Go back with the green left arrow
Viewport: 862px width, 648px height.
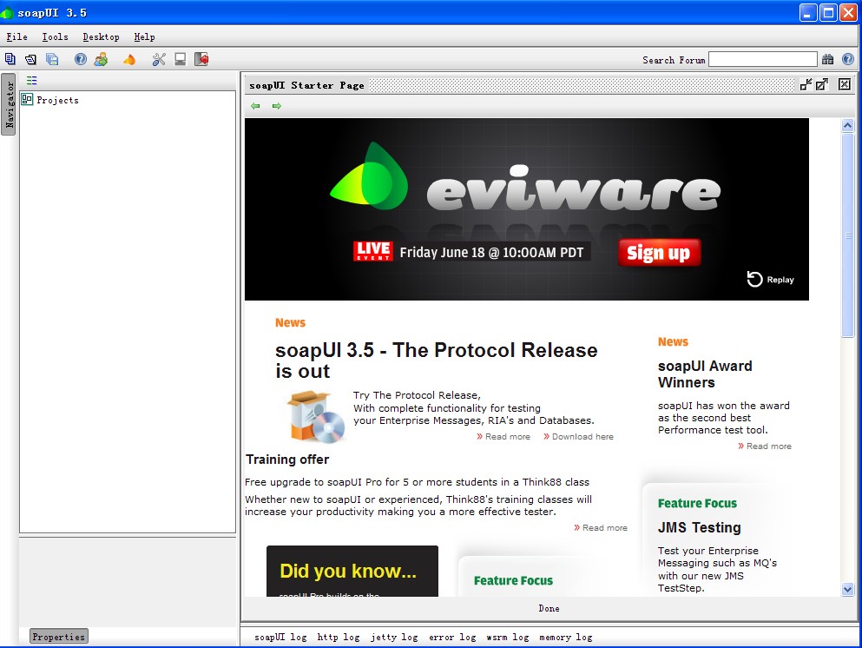coord(255,106)
